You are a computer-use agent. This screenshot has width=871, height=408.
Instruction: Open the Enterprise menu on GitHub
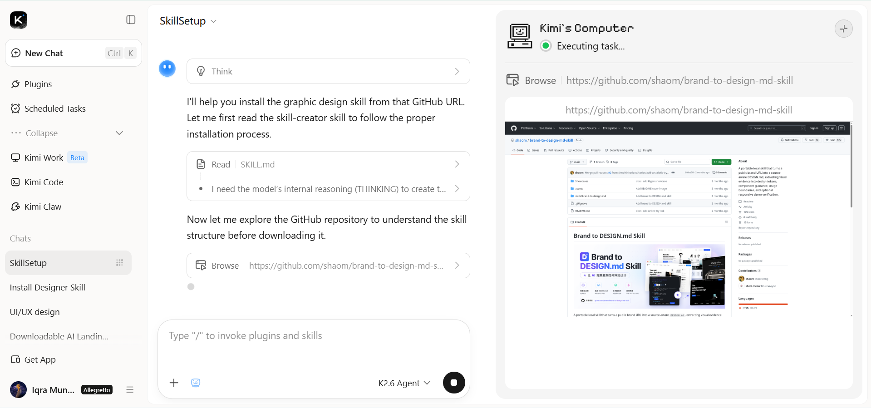[611, 128]
